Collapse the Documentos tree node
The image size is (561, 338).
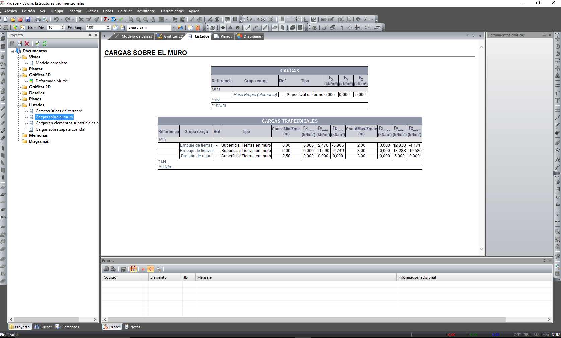click(12, 51)
